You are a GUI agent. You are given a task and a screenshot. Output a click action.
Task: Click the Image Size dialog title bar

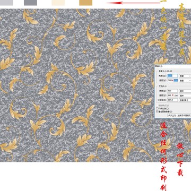[x=173, y=66]
